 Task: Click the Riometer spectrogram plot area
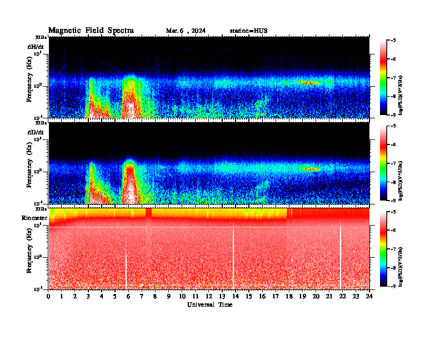tap(209, 249)
